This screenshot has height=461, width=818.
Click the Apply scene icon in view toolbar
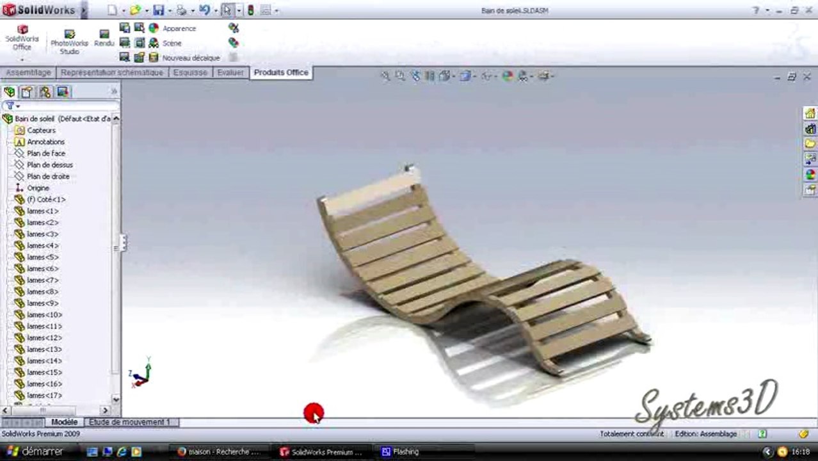522,76
